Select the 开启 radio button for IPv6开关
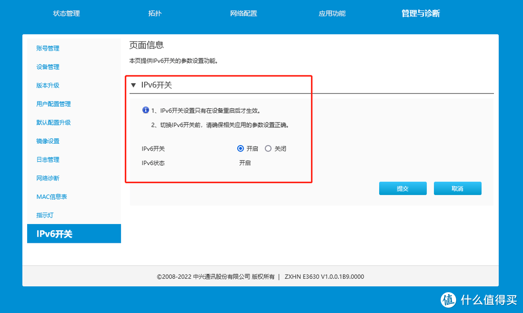523x313 pixels. click(x=240, y=149)
